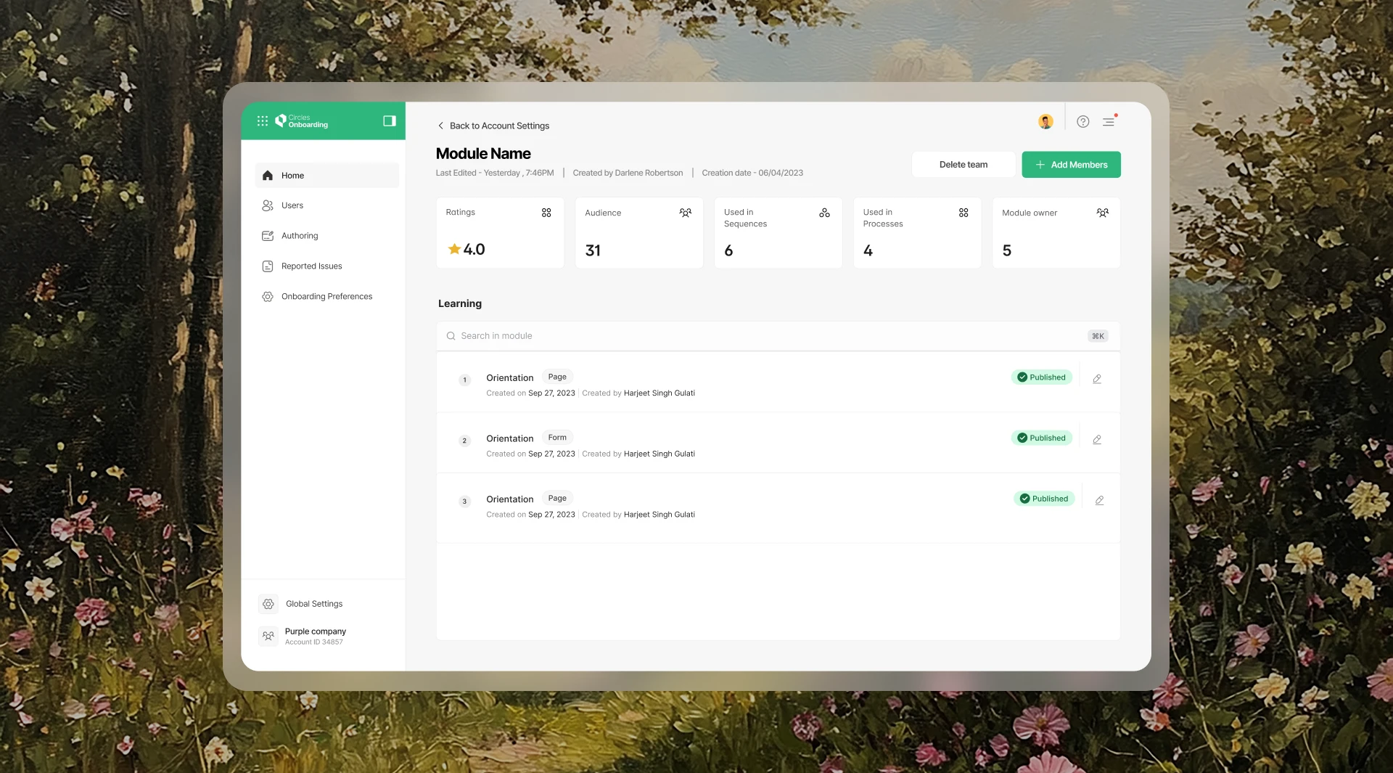Open second Orientation item title
1393x773 pixels.
coord(509,439)
